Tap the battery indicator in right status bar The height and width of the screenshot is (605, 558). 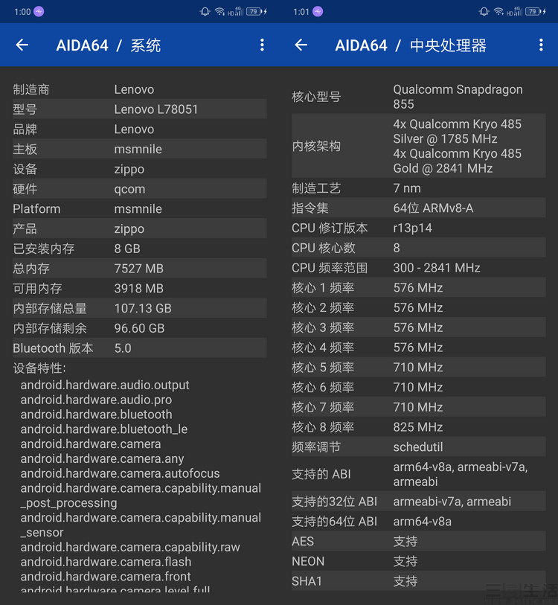[534, 12]
